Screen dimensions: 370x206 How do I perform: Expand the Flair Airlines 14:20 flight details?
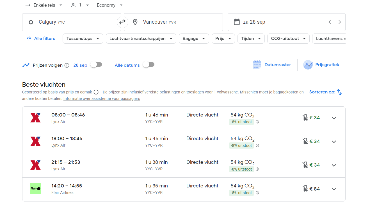334,189
